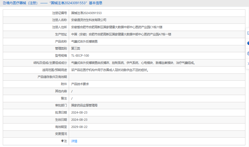This screenshot has width=249, height=147.
Task: Select registration number value 国械注准20243091553 in table
Action: click(x=87, y=13)
